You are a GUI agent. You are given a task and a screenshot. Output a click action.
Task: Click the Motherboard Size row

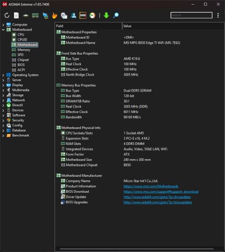coord(139,160)
